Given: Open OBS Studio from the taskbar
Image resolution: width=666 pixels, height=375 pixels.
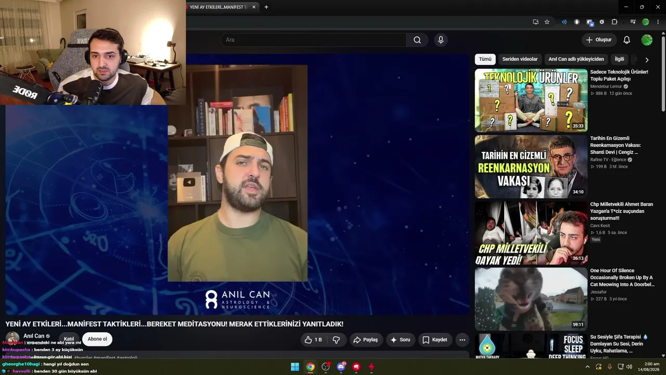Looking at the screenshot, I should pyautogui.click(x=326, y=367).
